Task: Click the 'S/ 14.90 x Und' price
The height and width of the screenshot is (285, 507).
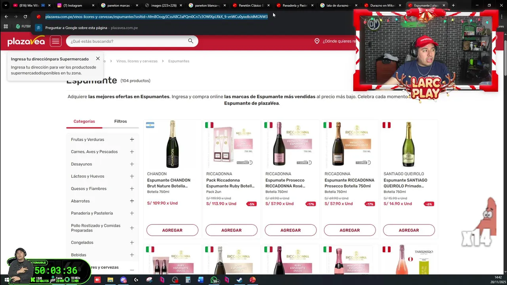Action: pos(398,204)
